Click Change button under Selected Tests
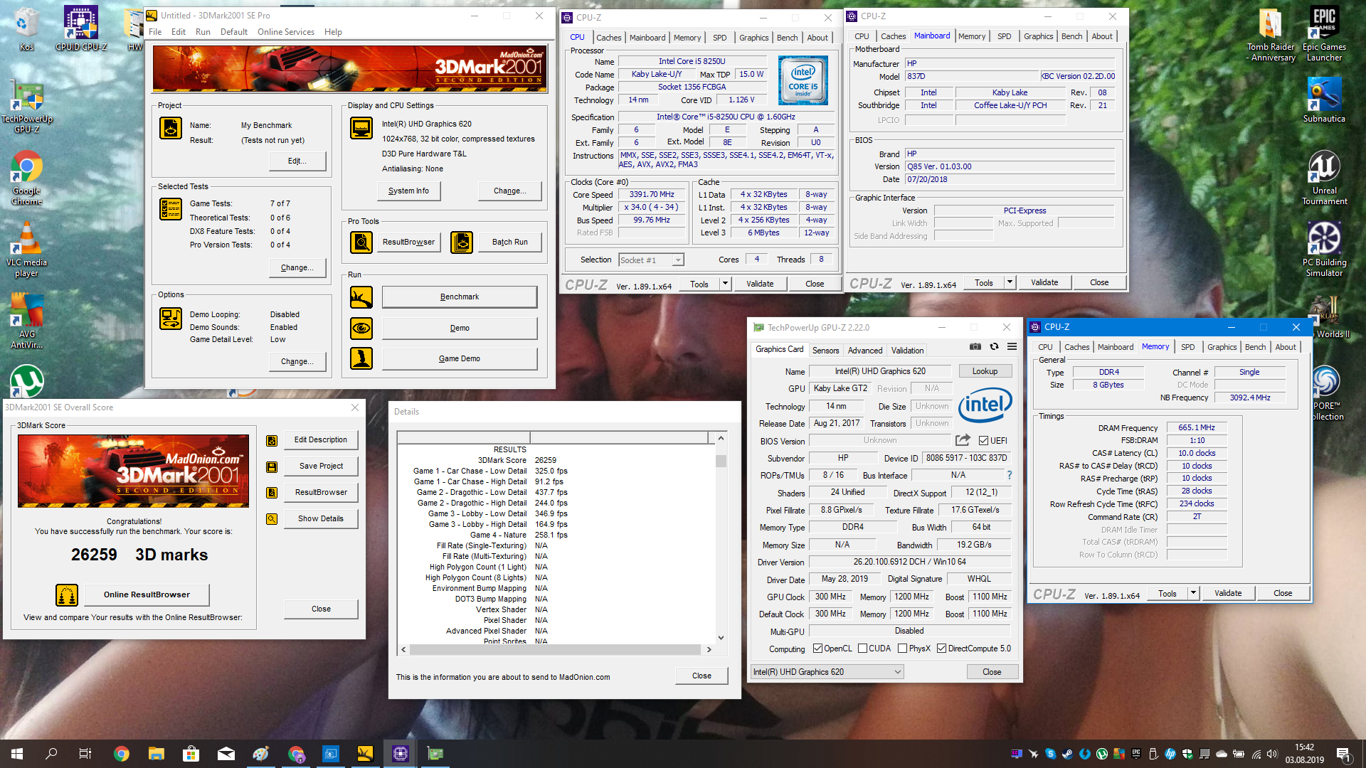The image size is (1366, 768). pos(297,268)
